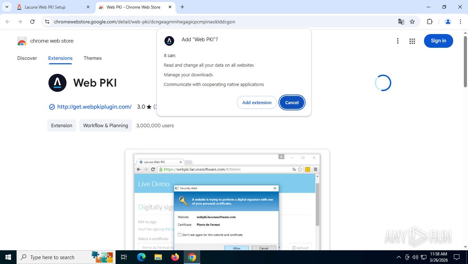The width and height of the screenshot is (468, 264).
Task: Open File Explorer from taskbar
Action: click(158, 257)
